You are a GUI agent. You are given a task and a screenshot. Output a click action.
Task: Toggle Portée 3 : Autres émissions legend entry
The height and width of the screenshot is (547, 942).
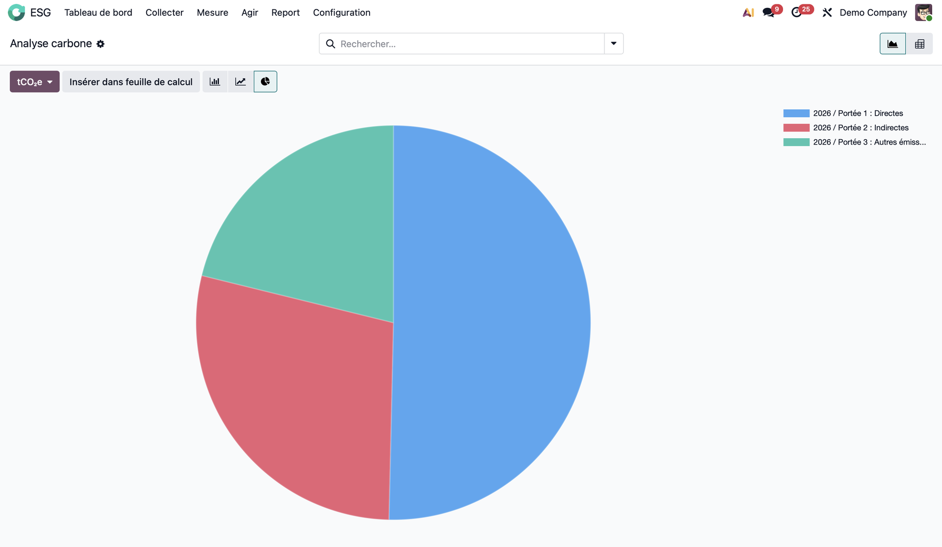(x=869, y=142)
